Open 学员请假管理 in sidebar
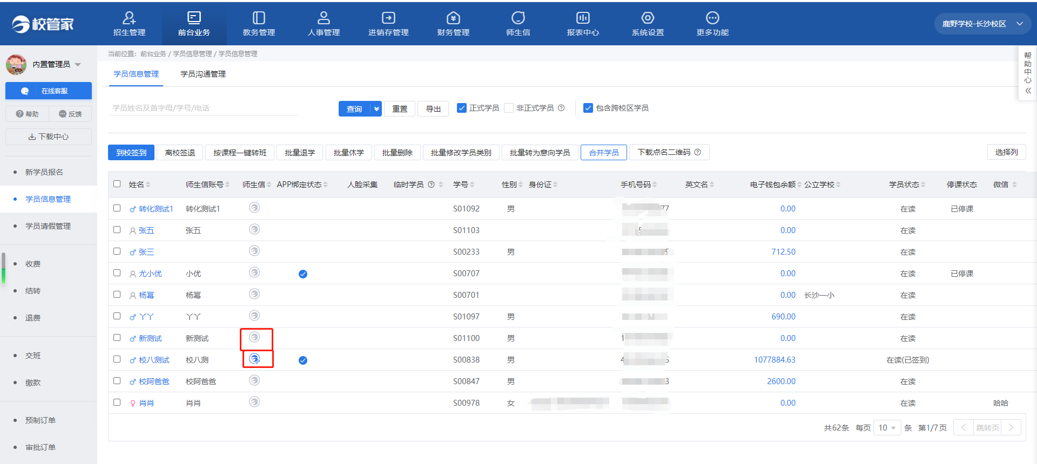The image size is (1037, 464). click(x=48, y=226)
